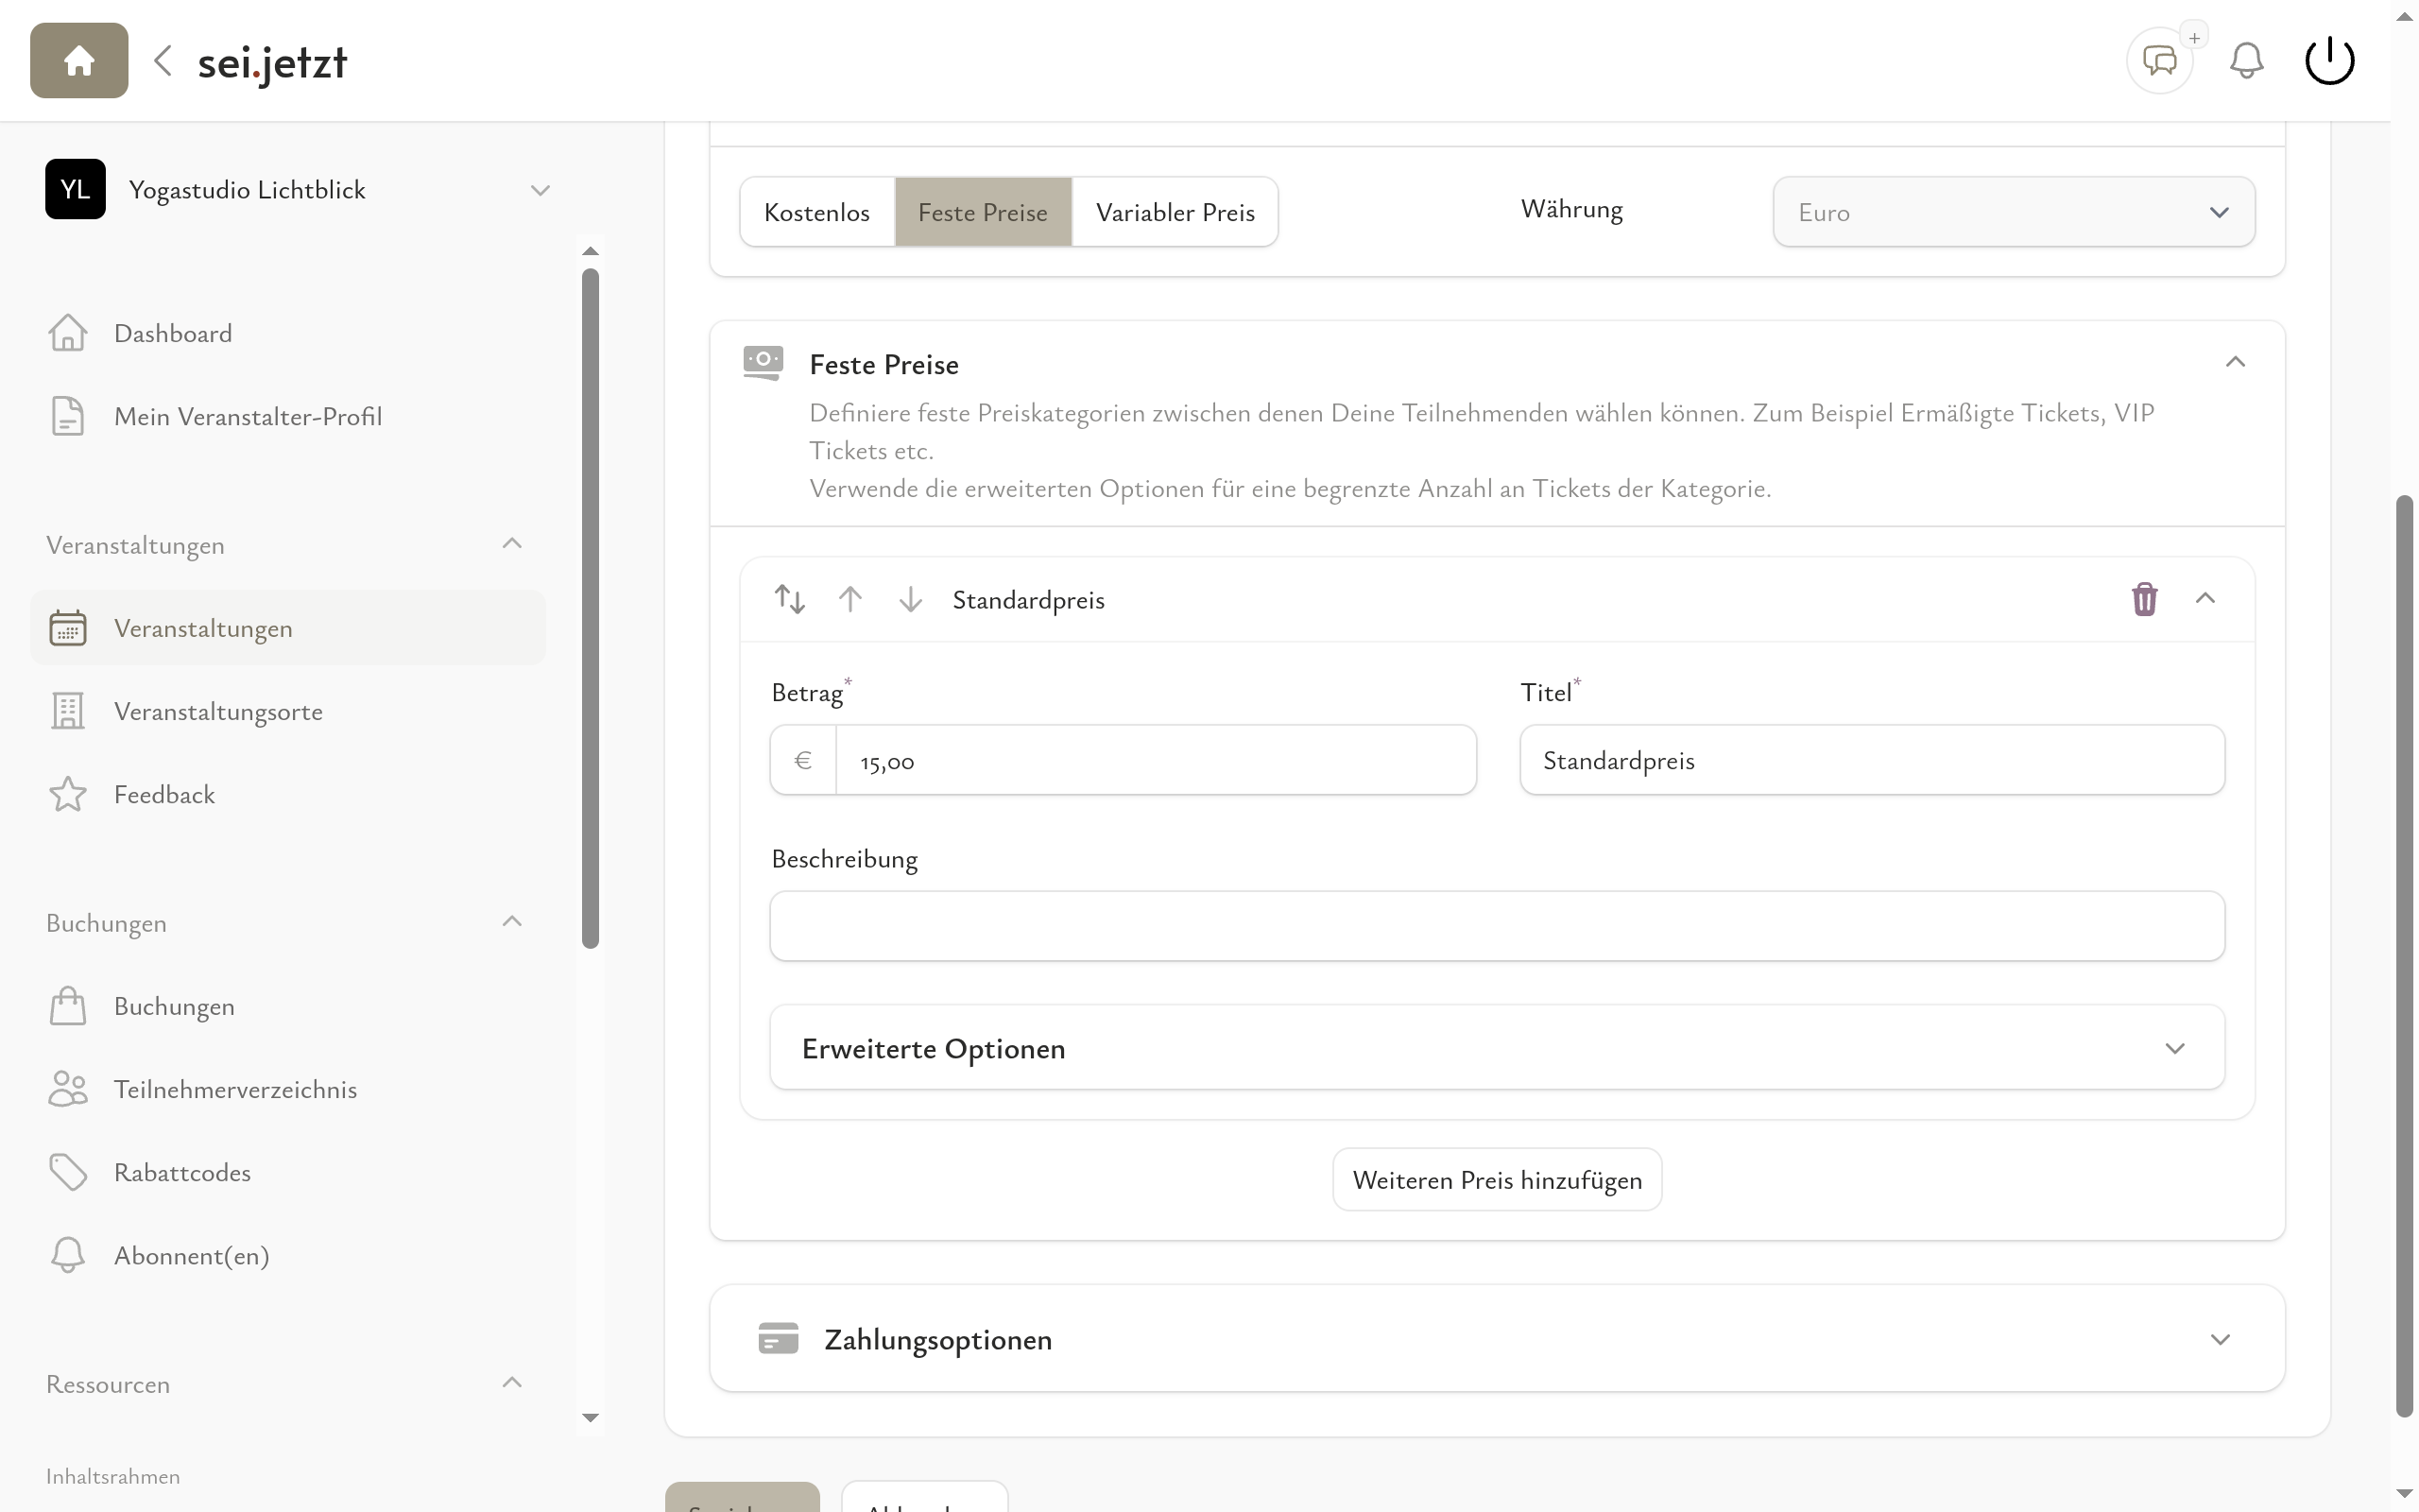The width and height of the screenshot is (2419, 1512).
Task: Expand Erweiterte Optionen section
Action: pos(1497,1048)
